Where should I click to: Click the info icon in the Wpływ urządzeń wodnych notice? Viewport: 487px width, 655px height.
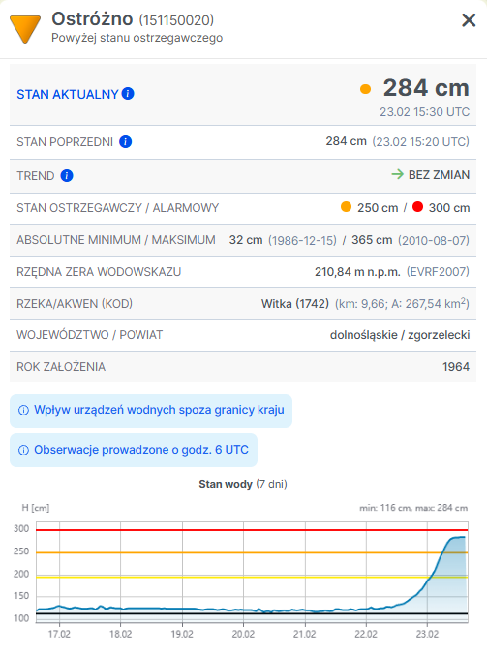24,410
